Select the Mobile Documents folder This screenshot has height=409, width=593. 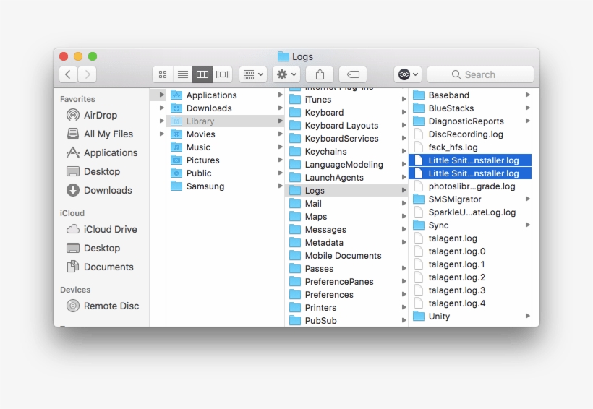(347, 256)
